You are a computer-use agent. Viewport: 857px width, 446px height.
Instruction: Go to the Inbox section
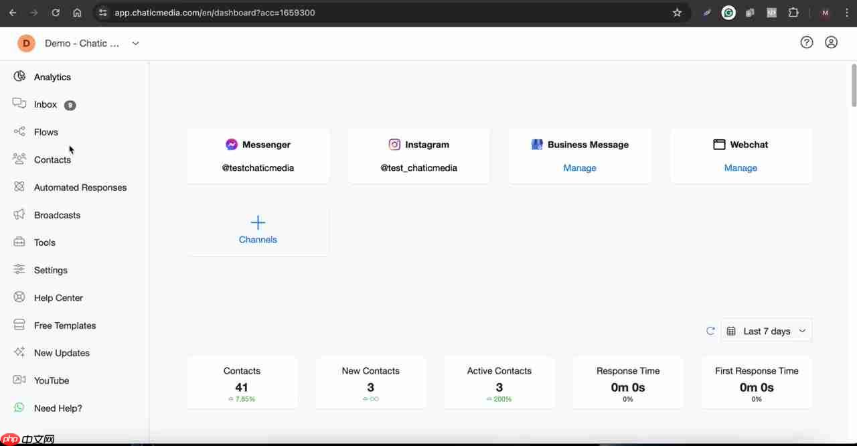pyautogui.click(x=46, y=104)
